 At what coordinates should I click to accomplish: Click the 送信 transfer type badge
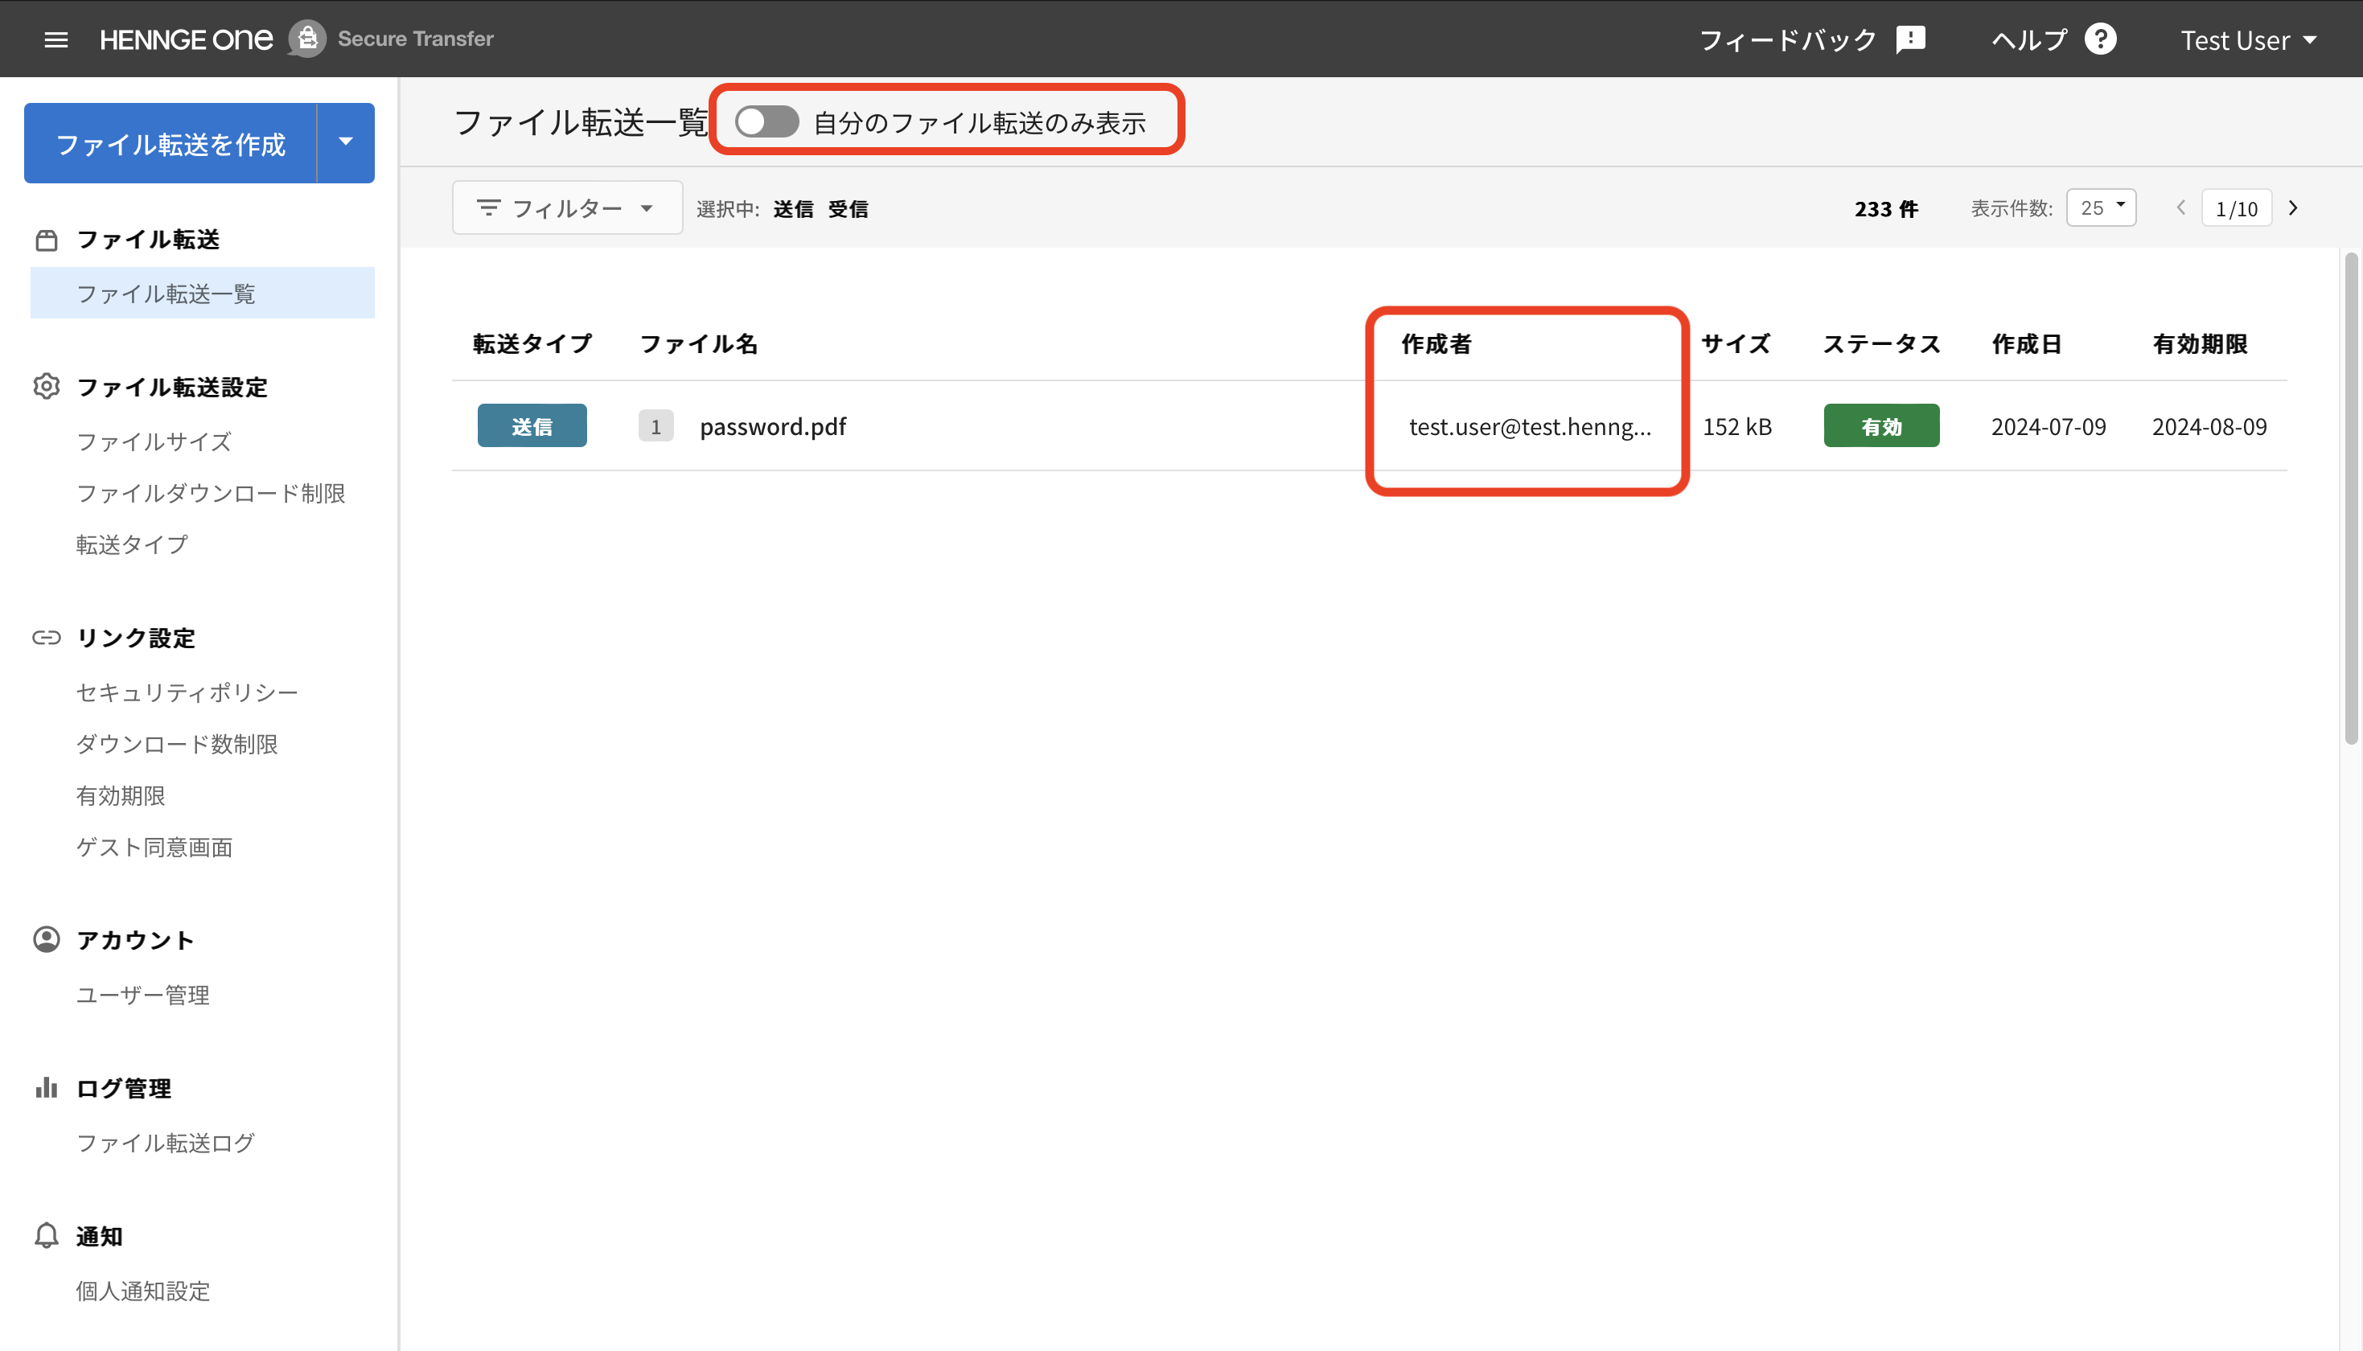532,426
